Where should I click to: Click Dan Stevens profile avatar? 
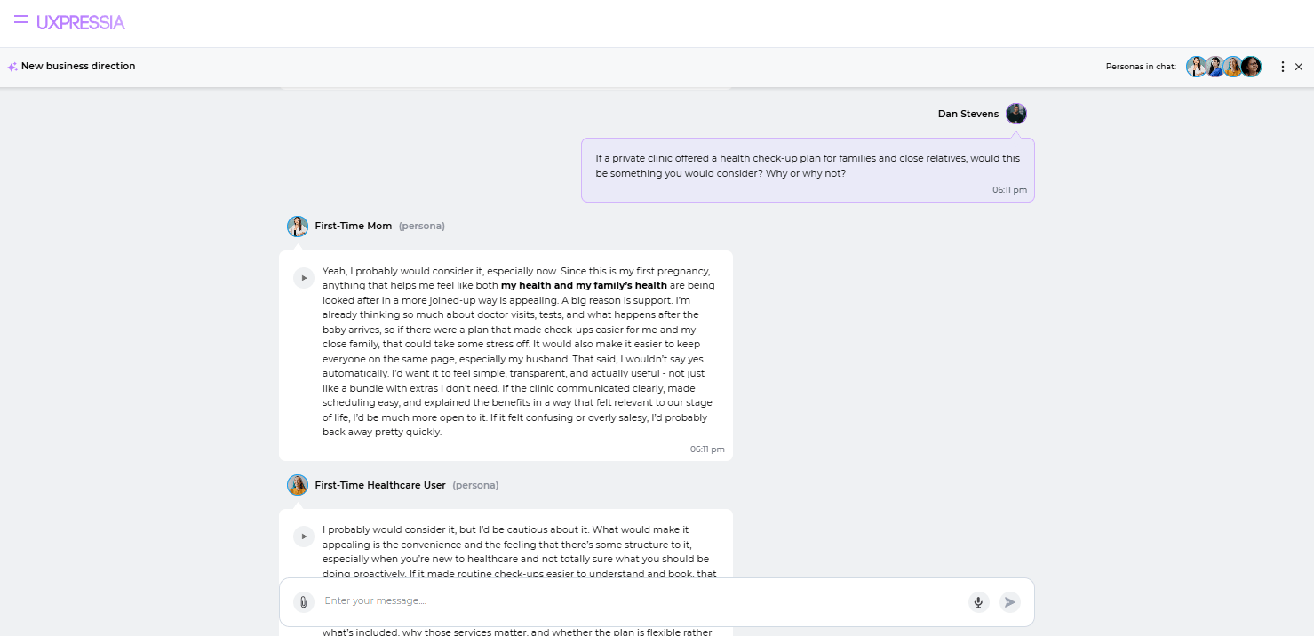[x=1016, y=114]
